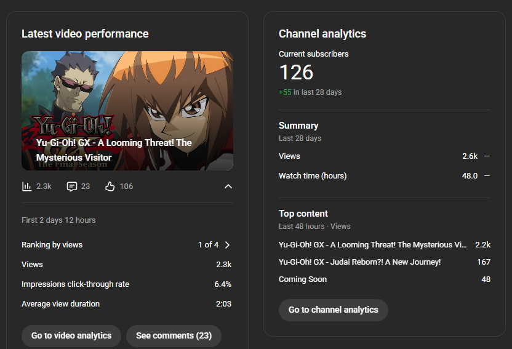Screen dimensions: 512x349
Task: Open Judai Reborn?! A New Journey! entry
Action: coord(359,262)
